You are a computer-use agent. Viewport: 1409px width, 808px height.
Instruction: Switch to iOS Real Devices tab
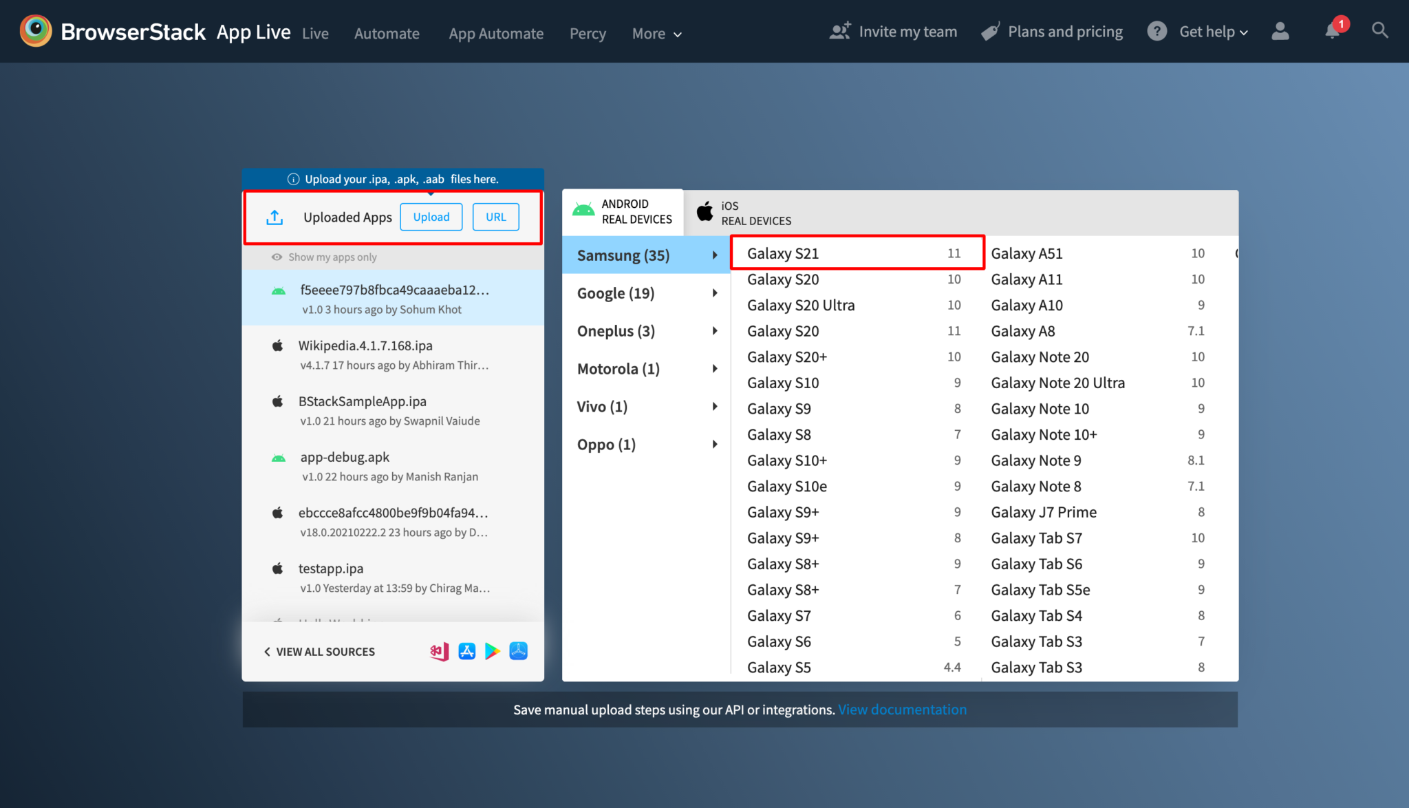click(746, 213)
